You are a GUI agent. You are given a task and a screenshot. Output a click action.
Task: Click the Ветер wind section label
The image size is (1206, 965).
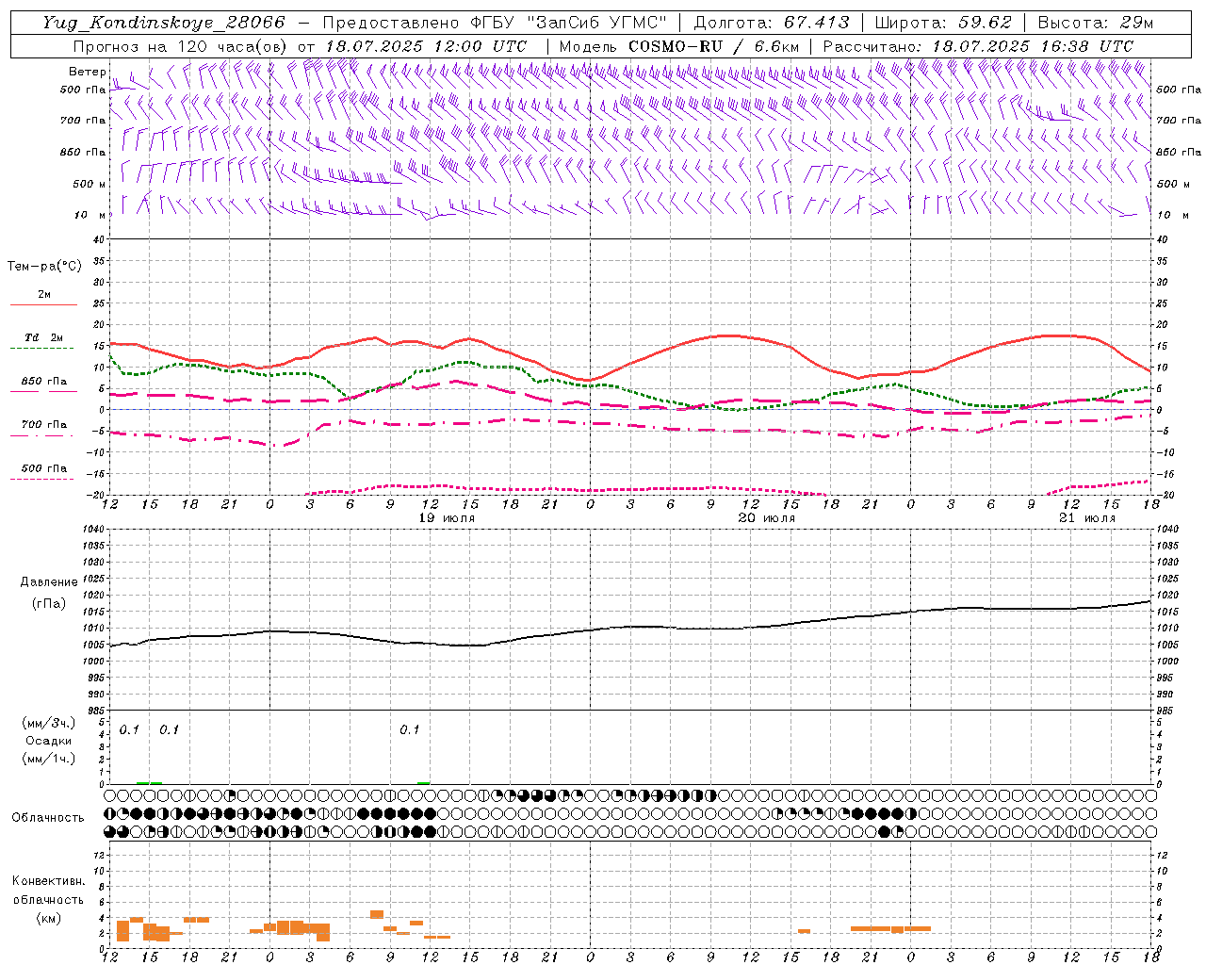tap(88, 72)
